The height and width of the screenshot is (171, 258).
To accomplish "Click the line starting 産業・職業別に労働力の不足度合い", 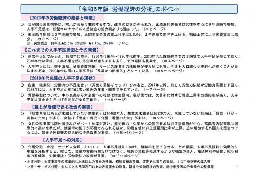I will pyautogui.click(x=133, y=85).
